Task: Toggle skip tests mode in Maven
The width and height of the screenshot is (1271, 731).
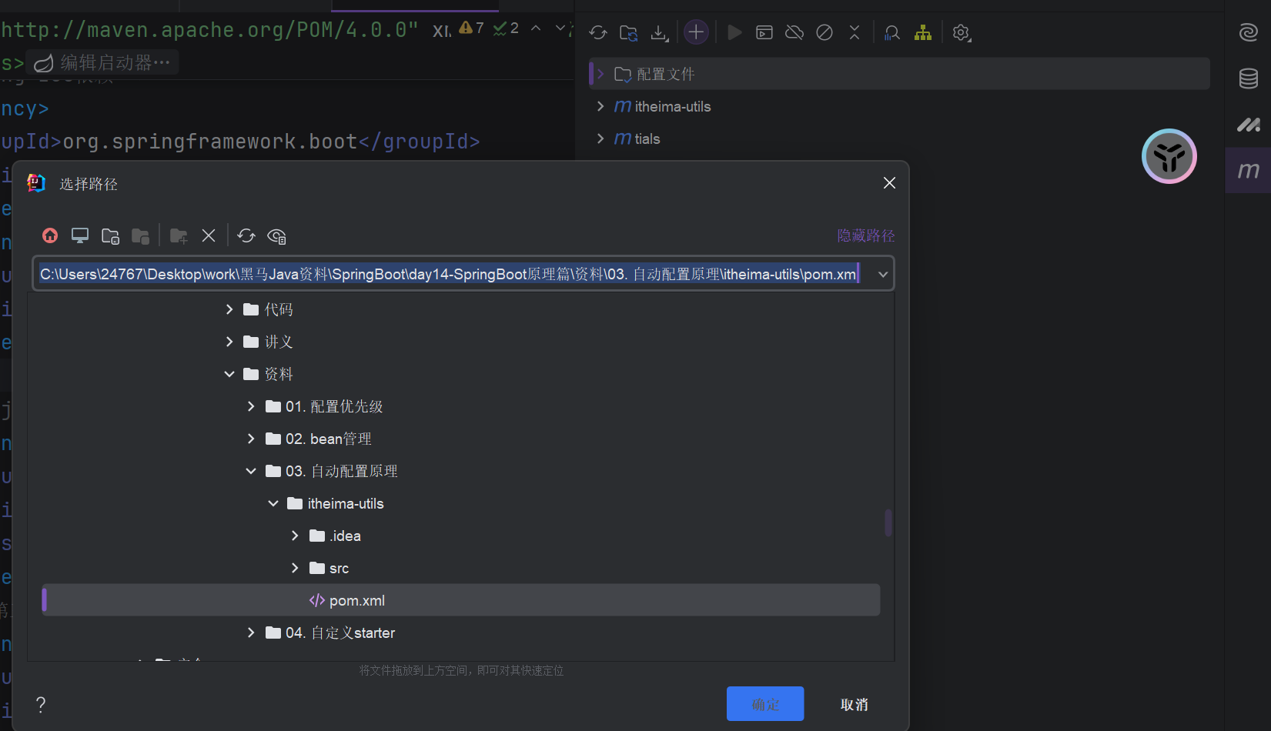Action: (824, 32)
